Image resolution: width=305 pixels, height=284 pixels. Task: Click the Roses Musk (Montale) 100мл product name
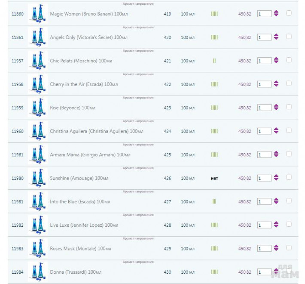(x=80, y=248)
